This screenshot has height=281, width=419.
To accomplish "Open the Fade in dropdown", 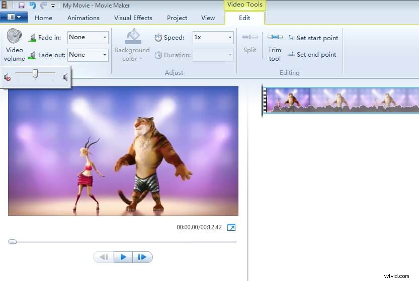I will 105,37.
